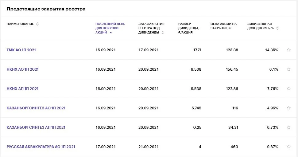Open ТМК АО 1П 2021 link

(21, 50)
